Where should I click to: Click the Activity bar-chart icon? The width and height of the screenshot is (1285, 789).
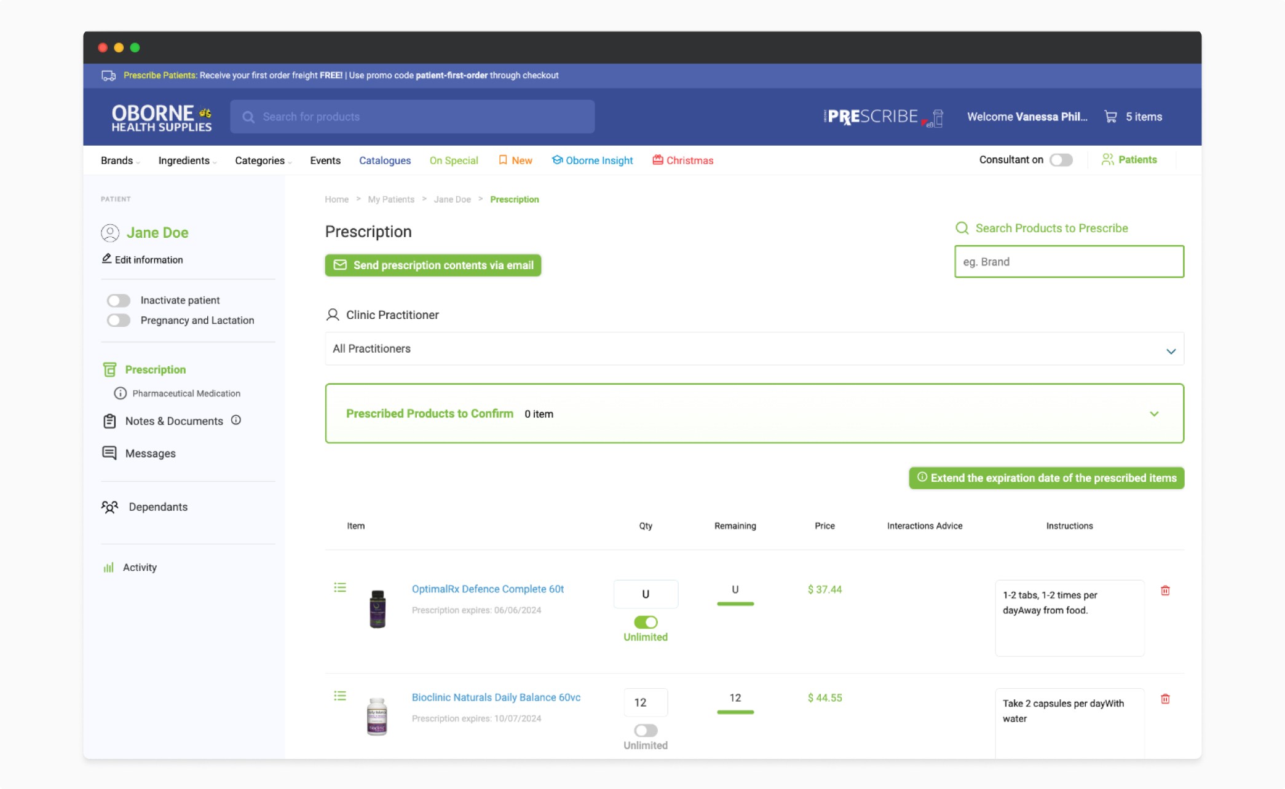108,567
